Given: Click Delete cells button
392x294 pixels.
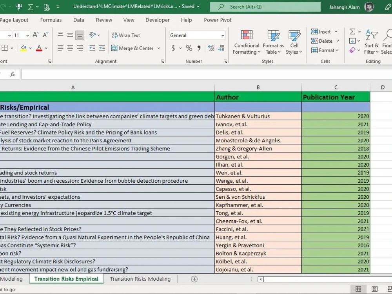Looking at the screenshot, I should pos(322,41).
